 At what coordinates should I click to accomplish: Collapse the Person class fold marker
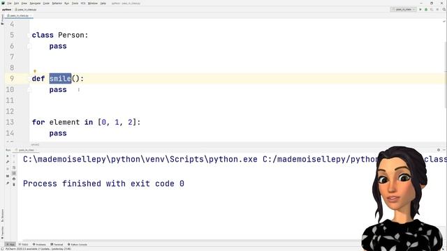29,35
